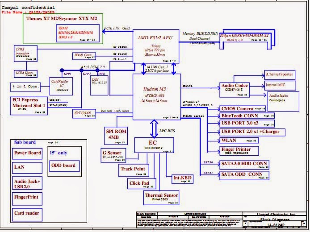Screen dimensions: 310x232
Task: Click the 'Memory BUS(DDRIII)' label
Action: click(200, 33)
